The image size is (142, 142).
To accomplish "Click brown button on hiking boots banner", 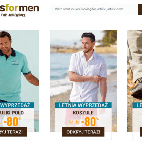I will pos(141,132).
